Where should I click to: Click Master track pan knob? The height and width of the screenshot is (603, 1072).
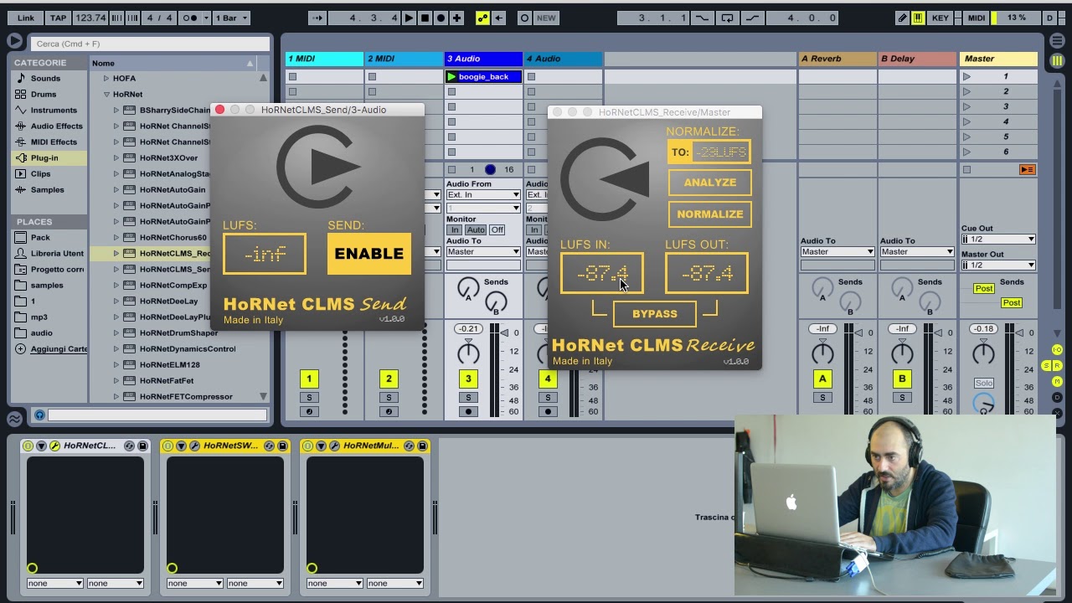coord(984,352)
